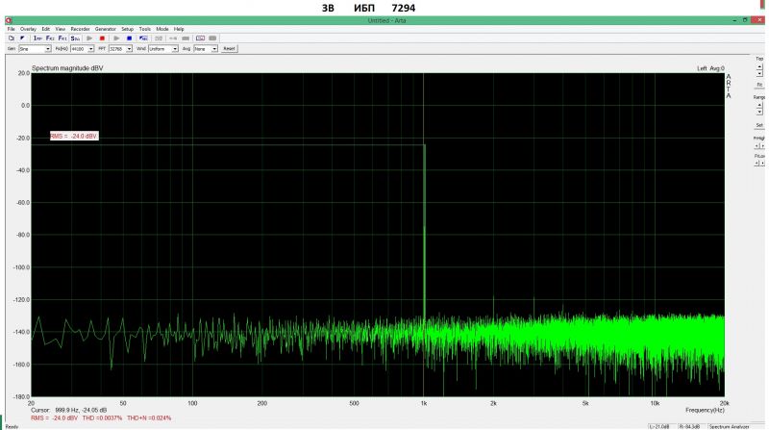769x430 pixels.
Task: Select the FR1 single-channel frequency response icon
Action: pos(63,38)
